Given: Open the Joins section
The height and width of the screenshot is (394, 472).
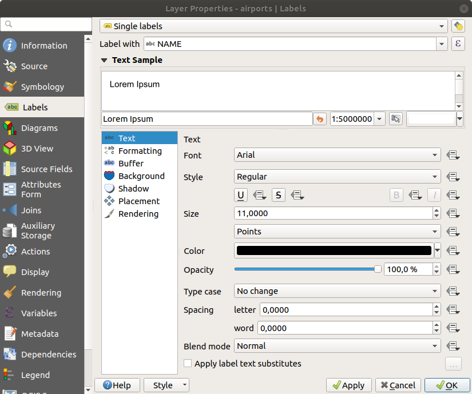Looking at the screenshot, I should coord(42,210).
